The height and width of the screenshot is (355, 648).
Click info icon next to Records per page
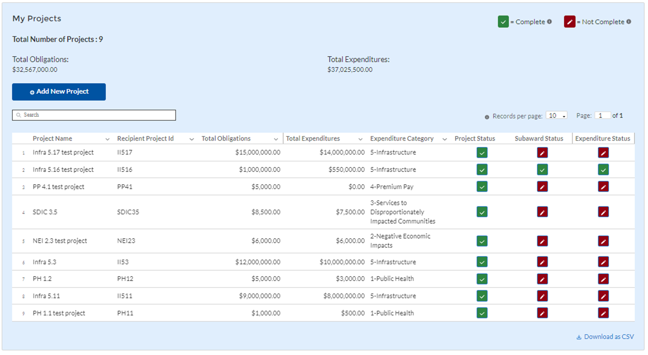click(487, 117)
